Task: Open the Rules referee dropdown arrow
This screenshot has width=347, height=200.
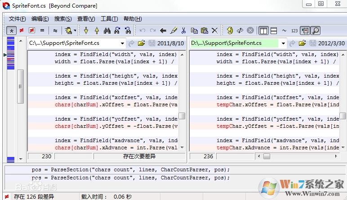Action: click(75, 30)
